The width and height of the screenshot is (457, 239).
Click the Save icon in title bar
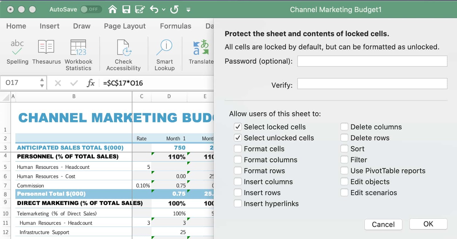pos(126,9)
